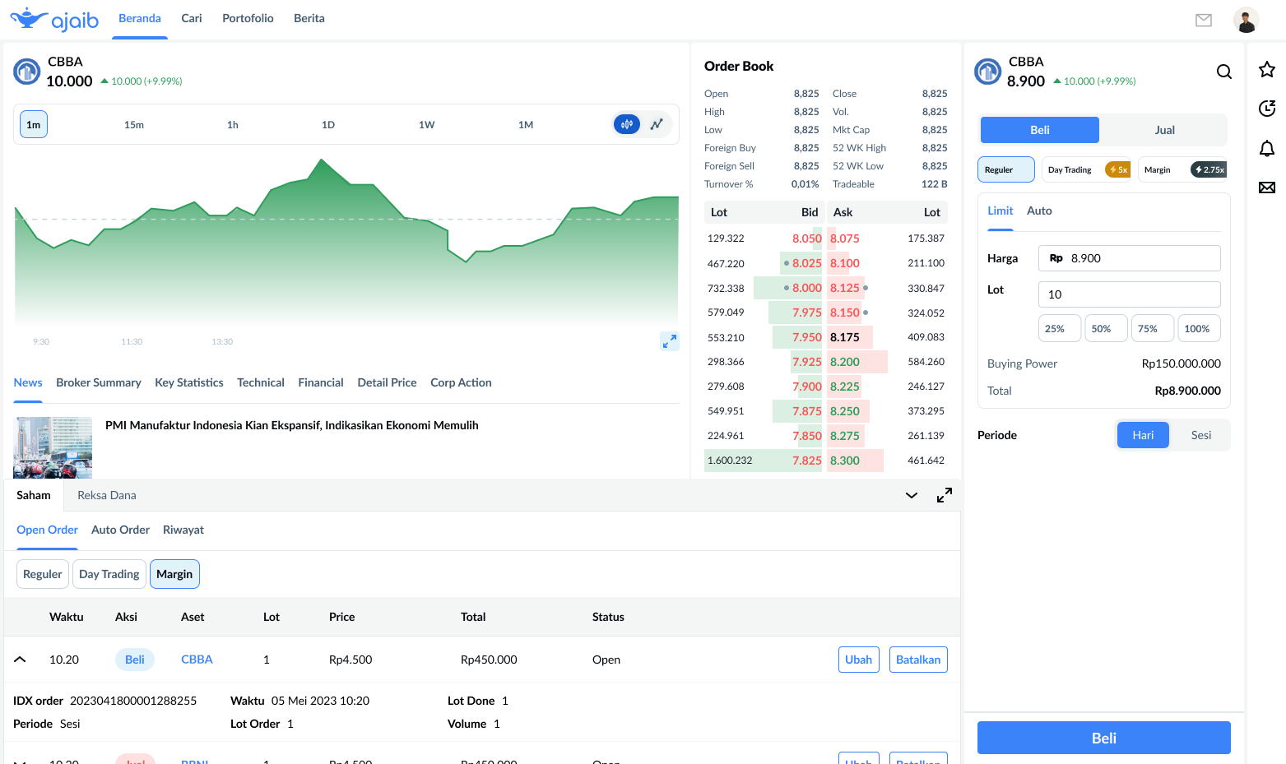Open the inbox envelope icon in sidebar

1267,188
